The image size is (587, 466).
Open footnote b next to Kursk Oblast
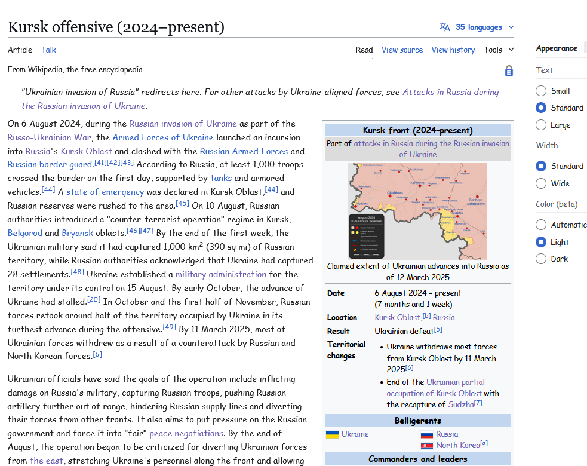[426, 316]
